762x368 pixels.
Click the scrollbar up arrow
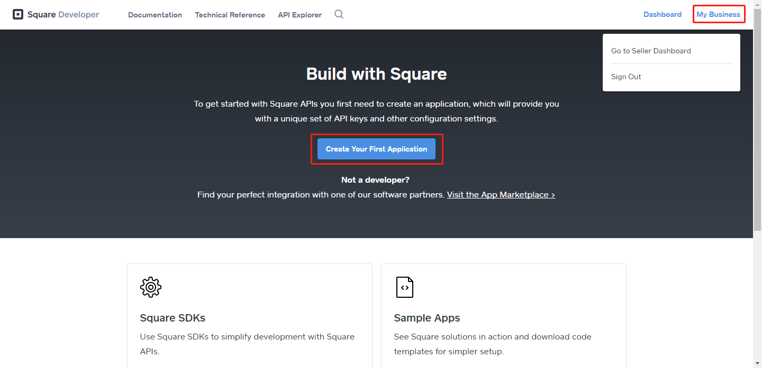pos(757,4)
